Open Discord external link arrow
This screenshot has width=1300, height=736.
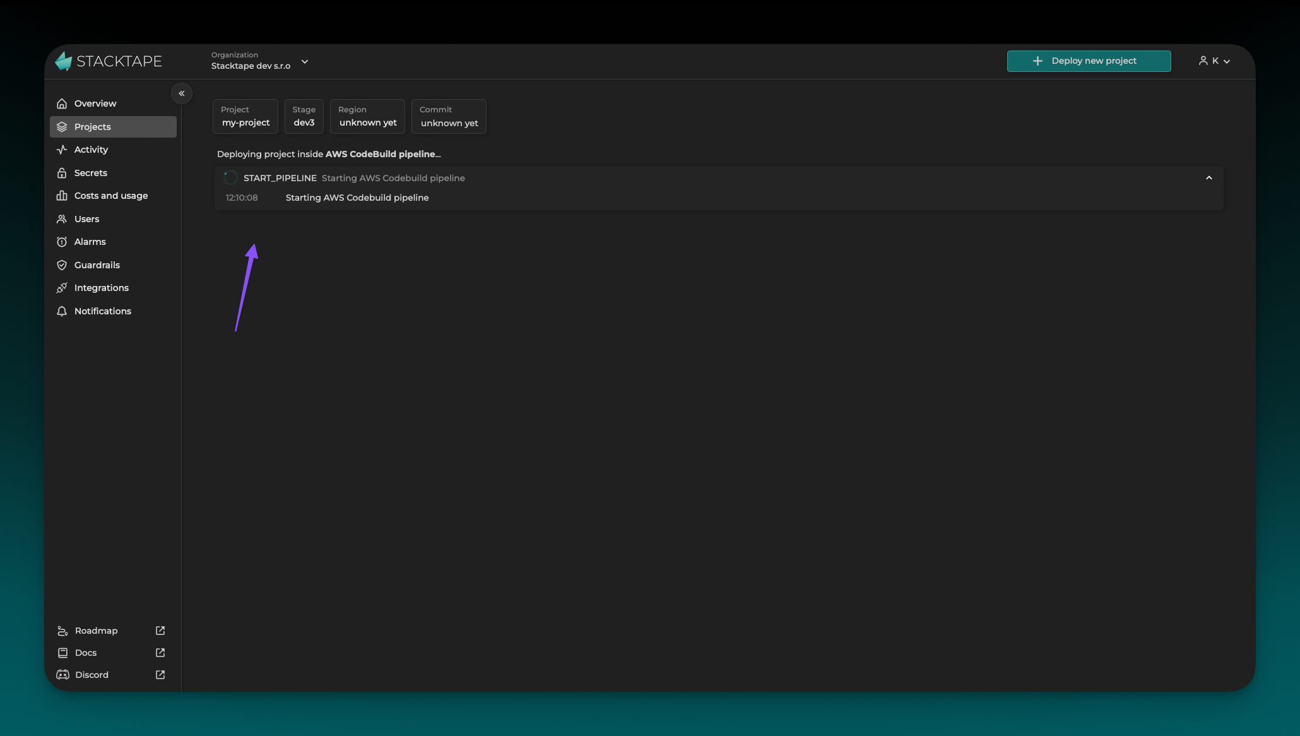160,675
